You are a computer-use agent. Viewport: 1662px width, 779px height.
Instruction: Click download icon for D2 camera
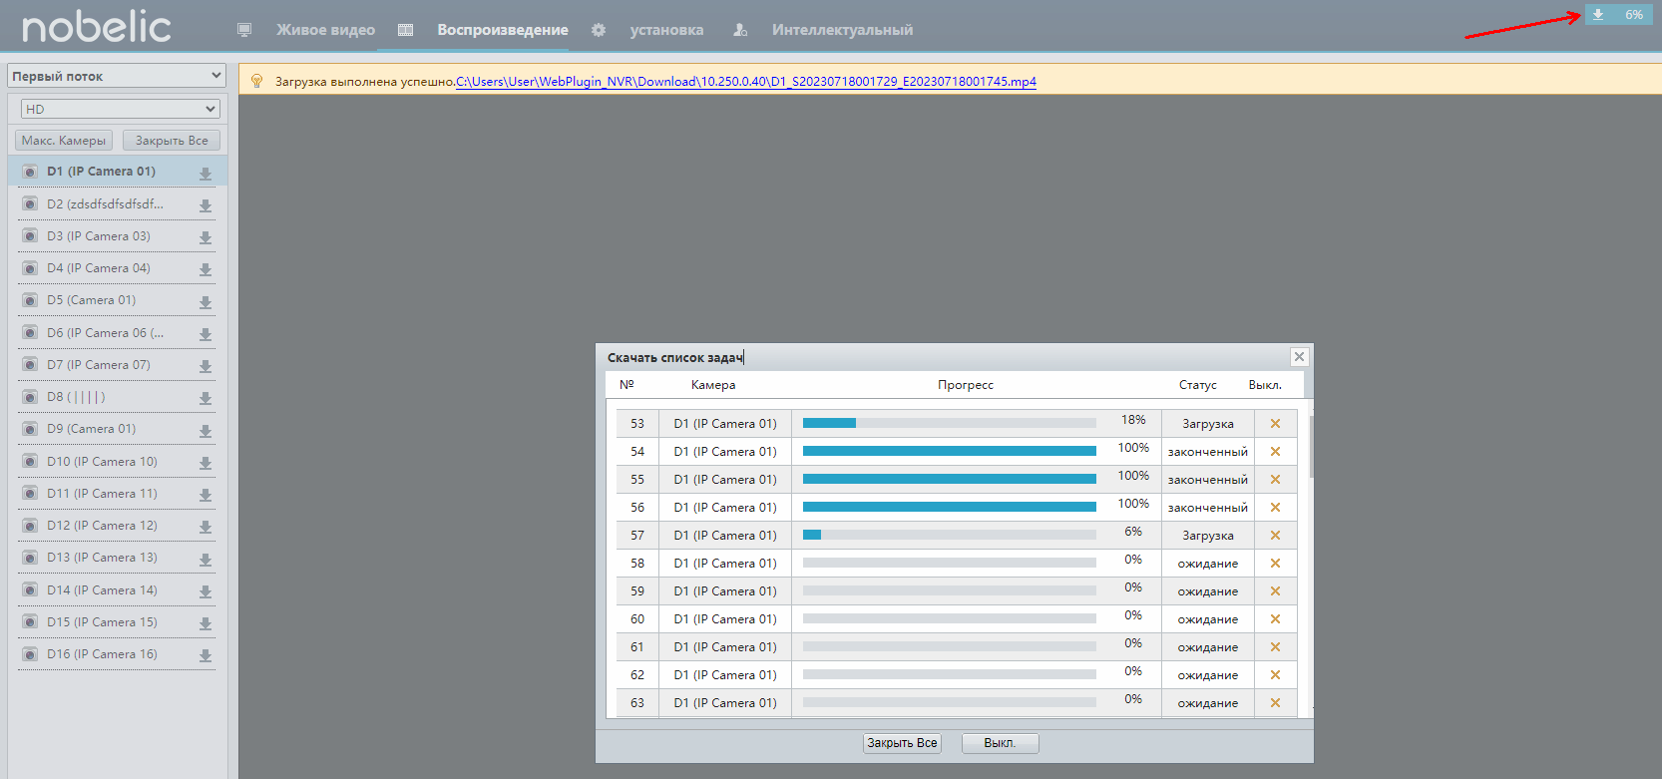pos(206,205)
